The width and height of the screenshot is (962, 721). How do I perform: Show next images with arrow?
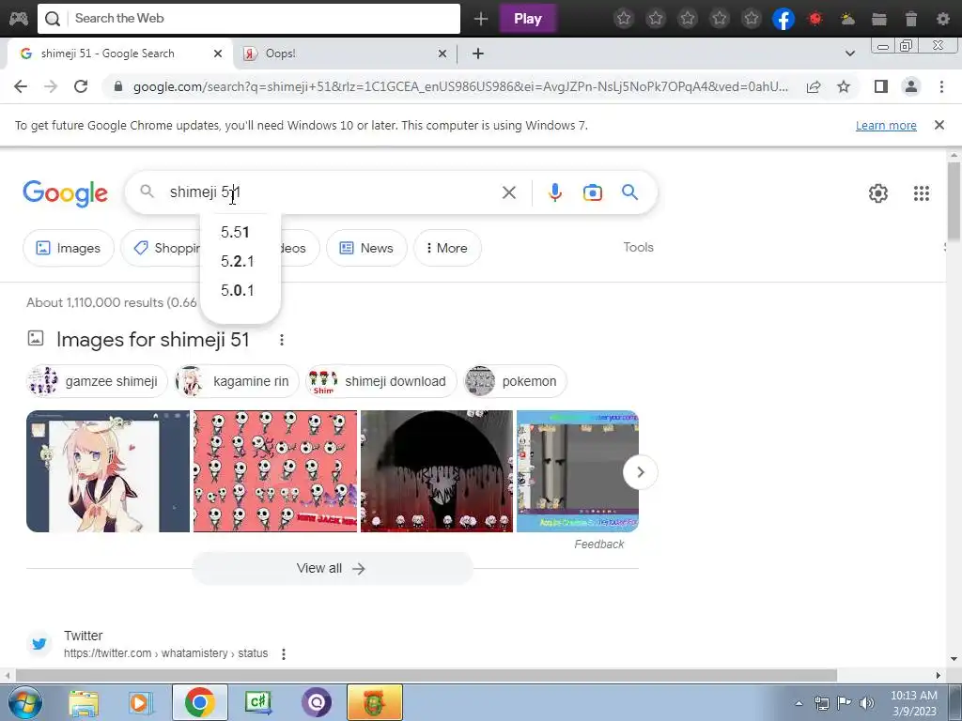(x=640, y=472)
